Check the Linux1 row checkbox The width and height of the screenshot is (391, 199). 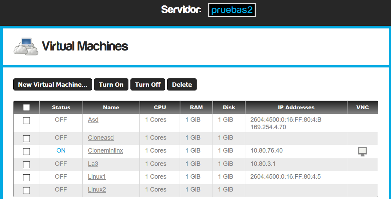point(26,178)
